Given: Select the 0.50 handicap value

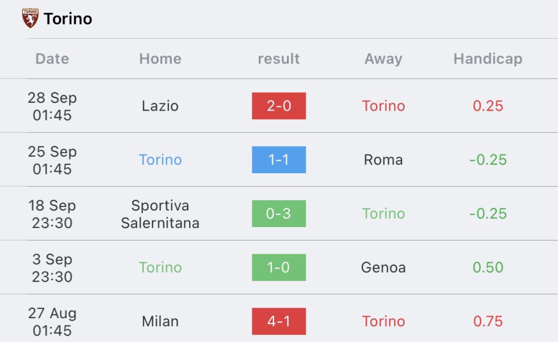Looking at the screenshot, I should 488,267.
